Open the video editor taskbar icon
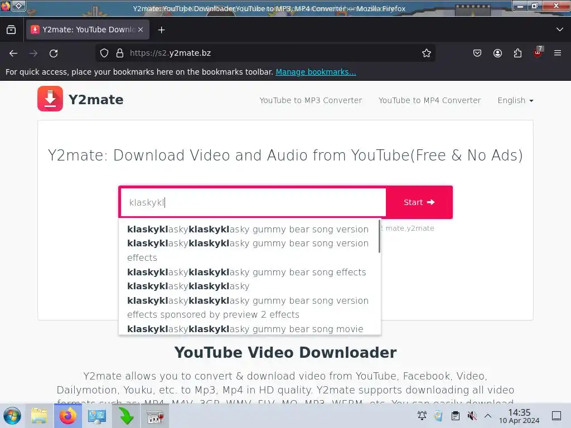This screenshot has height=428, width=571. pyautogui.click(x=155, y=417)
